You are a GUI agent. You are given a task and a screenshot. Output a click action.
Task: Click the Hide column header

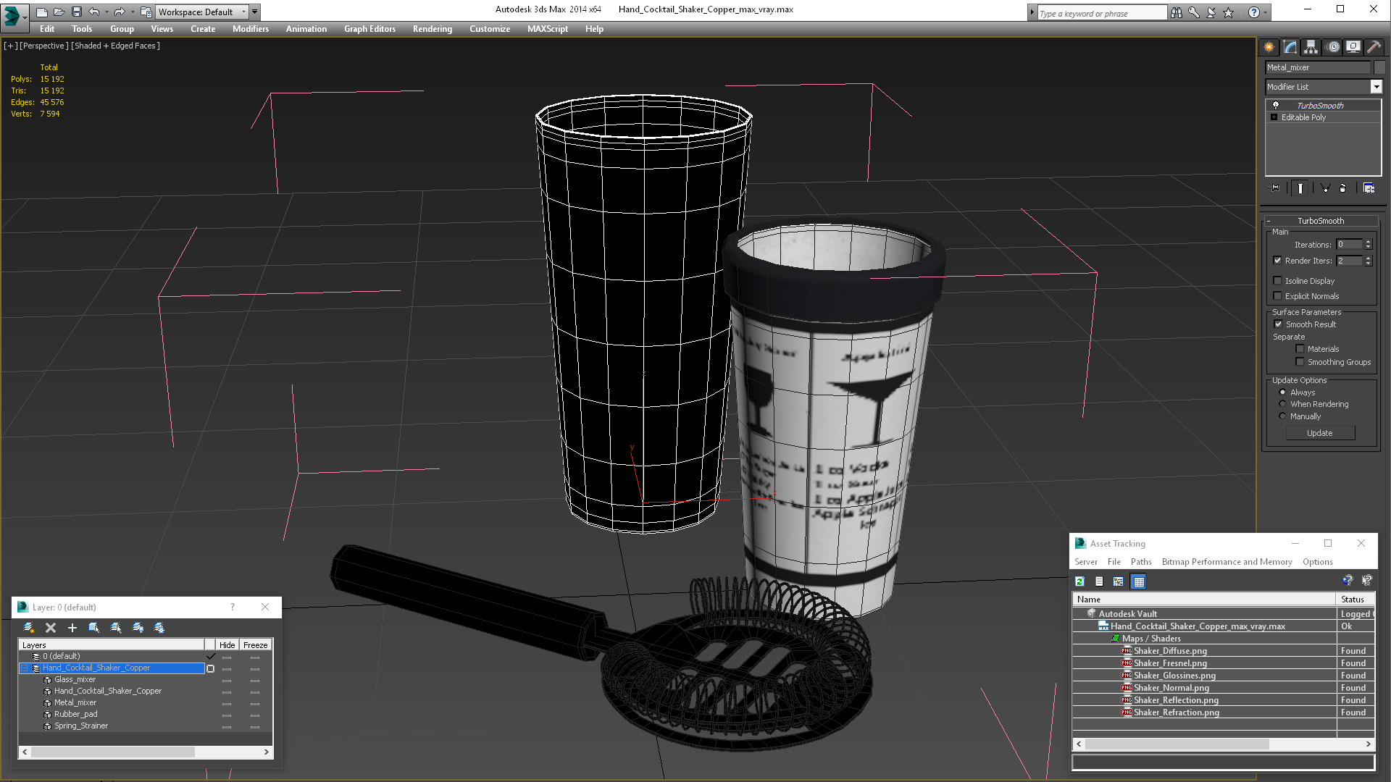227,645
